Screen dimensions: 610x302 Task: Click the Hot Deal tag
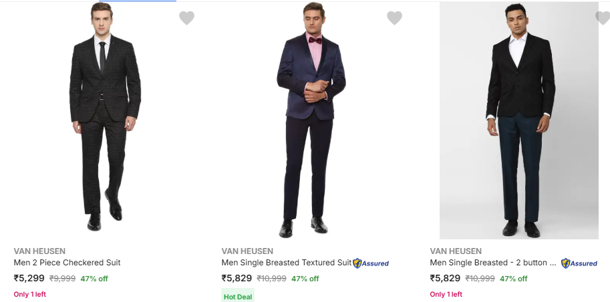click(238, 296)
